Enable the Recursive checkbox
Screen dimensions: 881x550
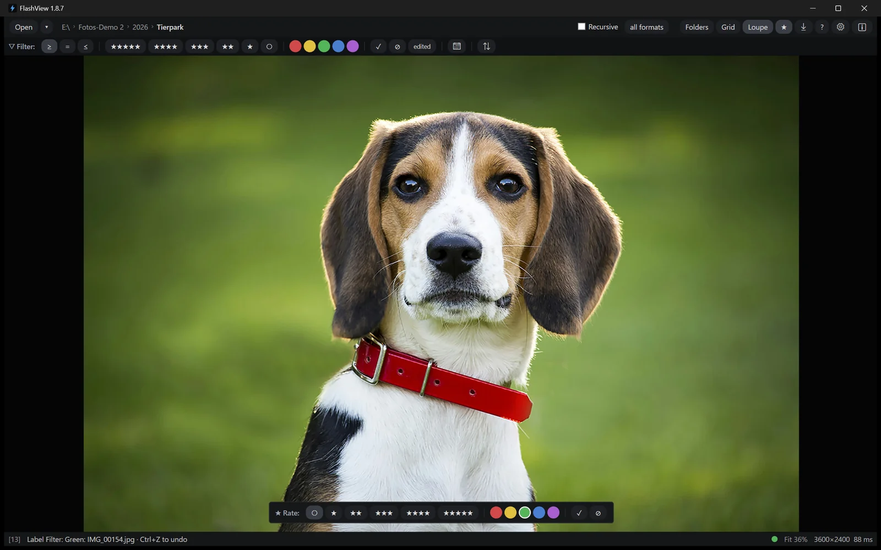coord(581,26)
